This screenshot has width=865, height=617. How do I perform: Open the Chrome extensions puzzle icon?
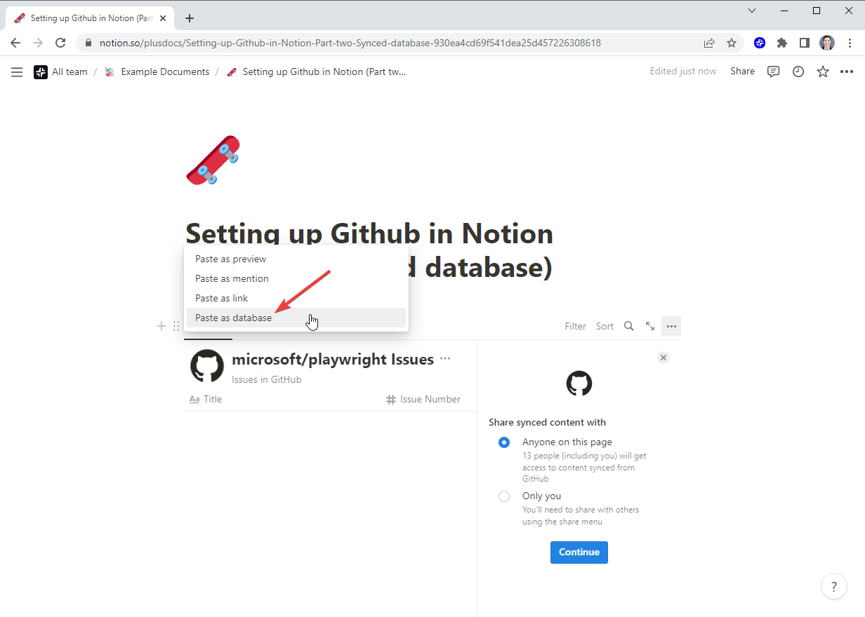pyautogui.click(x=782, y=43)
